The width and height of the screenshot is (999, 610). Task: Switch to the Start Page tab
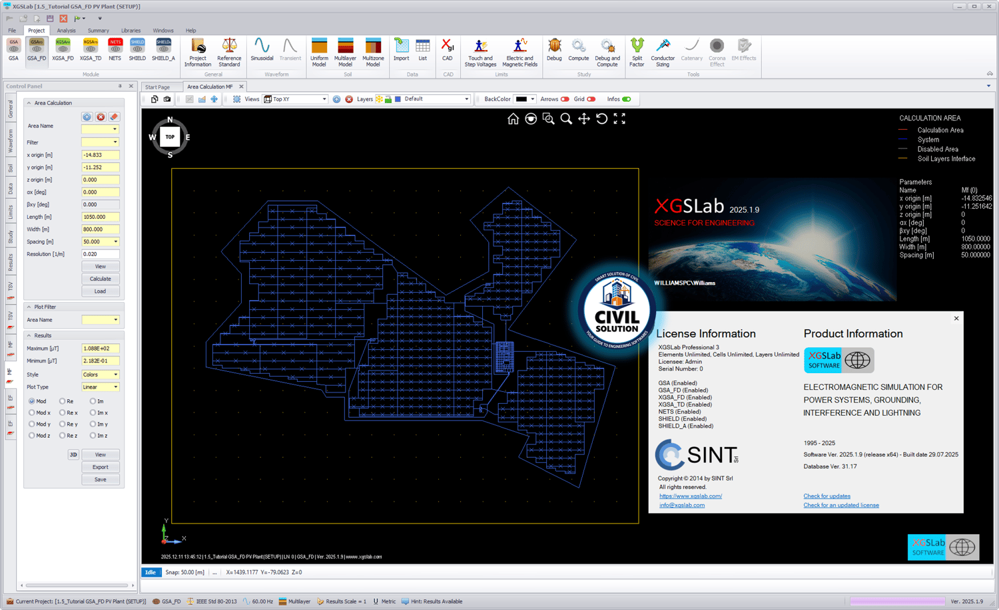coord(158,87)
